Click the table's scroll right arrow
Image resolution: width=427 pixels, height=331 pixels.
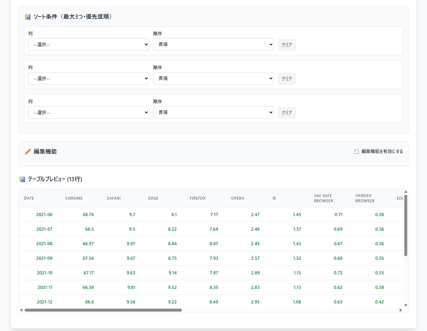(x=401, y=310)
